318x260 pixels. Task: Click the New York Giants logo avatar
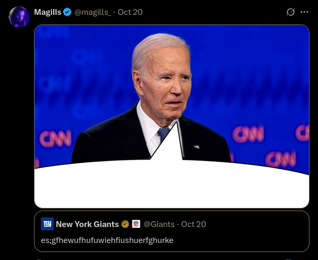click(47, 224)
